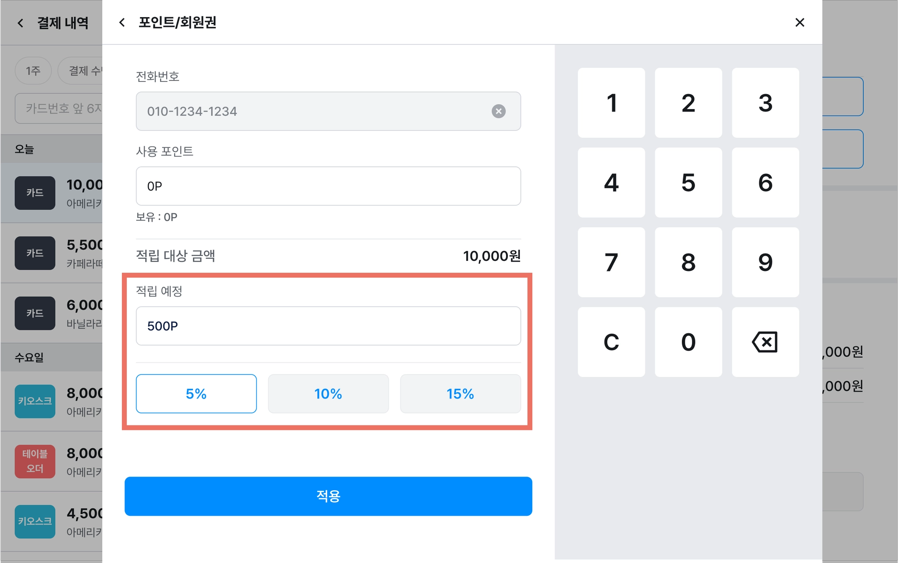Select the 5% accrual rate
Image resolution: width=898 pixels, height=563 pixels.
pyautogui.click(x=196, y=394)
